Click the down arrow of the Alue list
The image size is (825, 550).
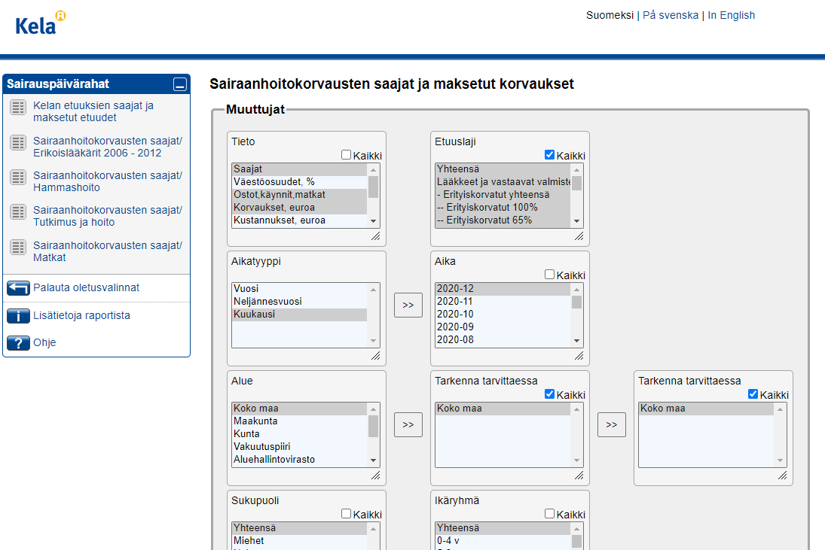click(x=374, y=460)
